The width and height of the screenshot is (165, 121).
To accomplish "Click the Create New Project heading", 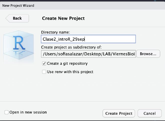I will 63,18.
